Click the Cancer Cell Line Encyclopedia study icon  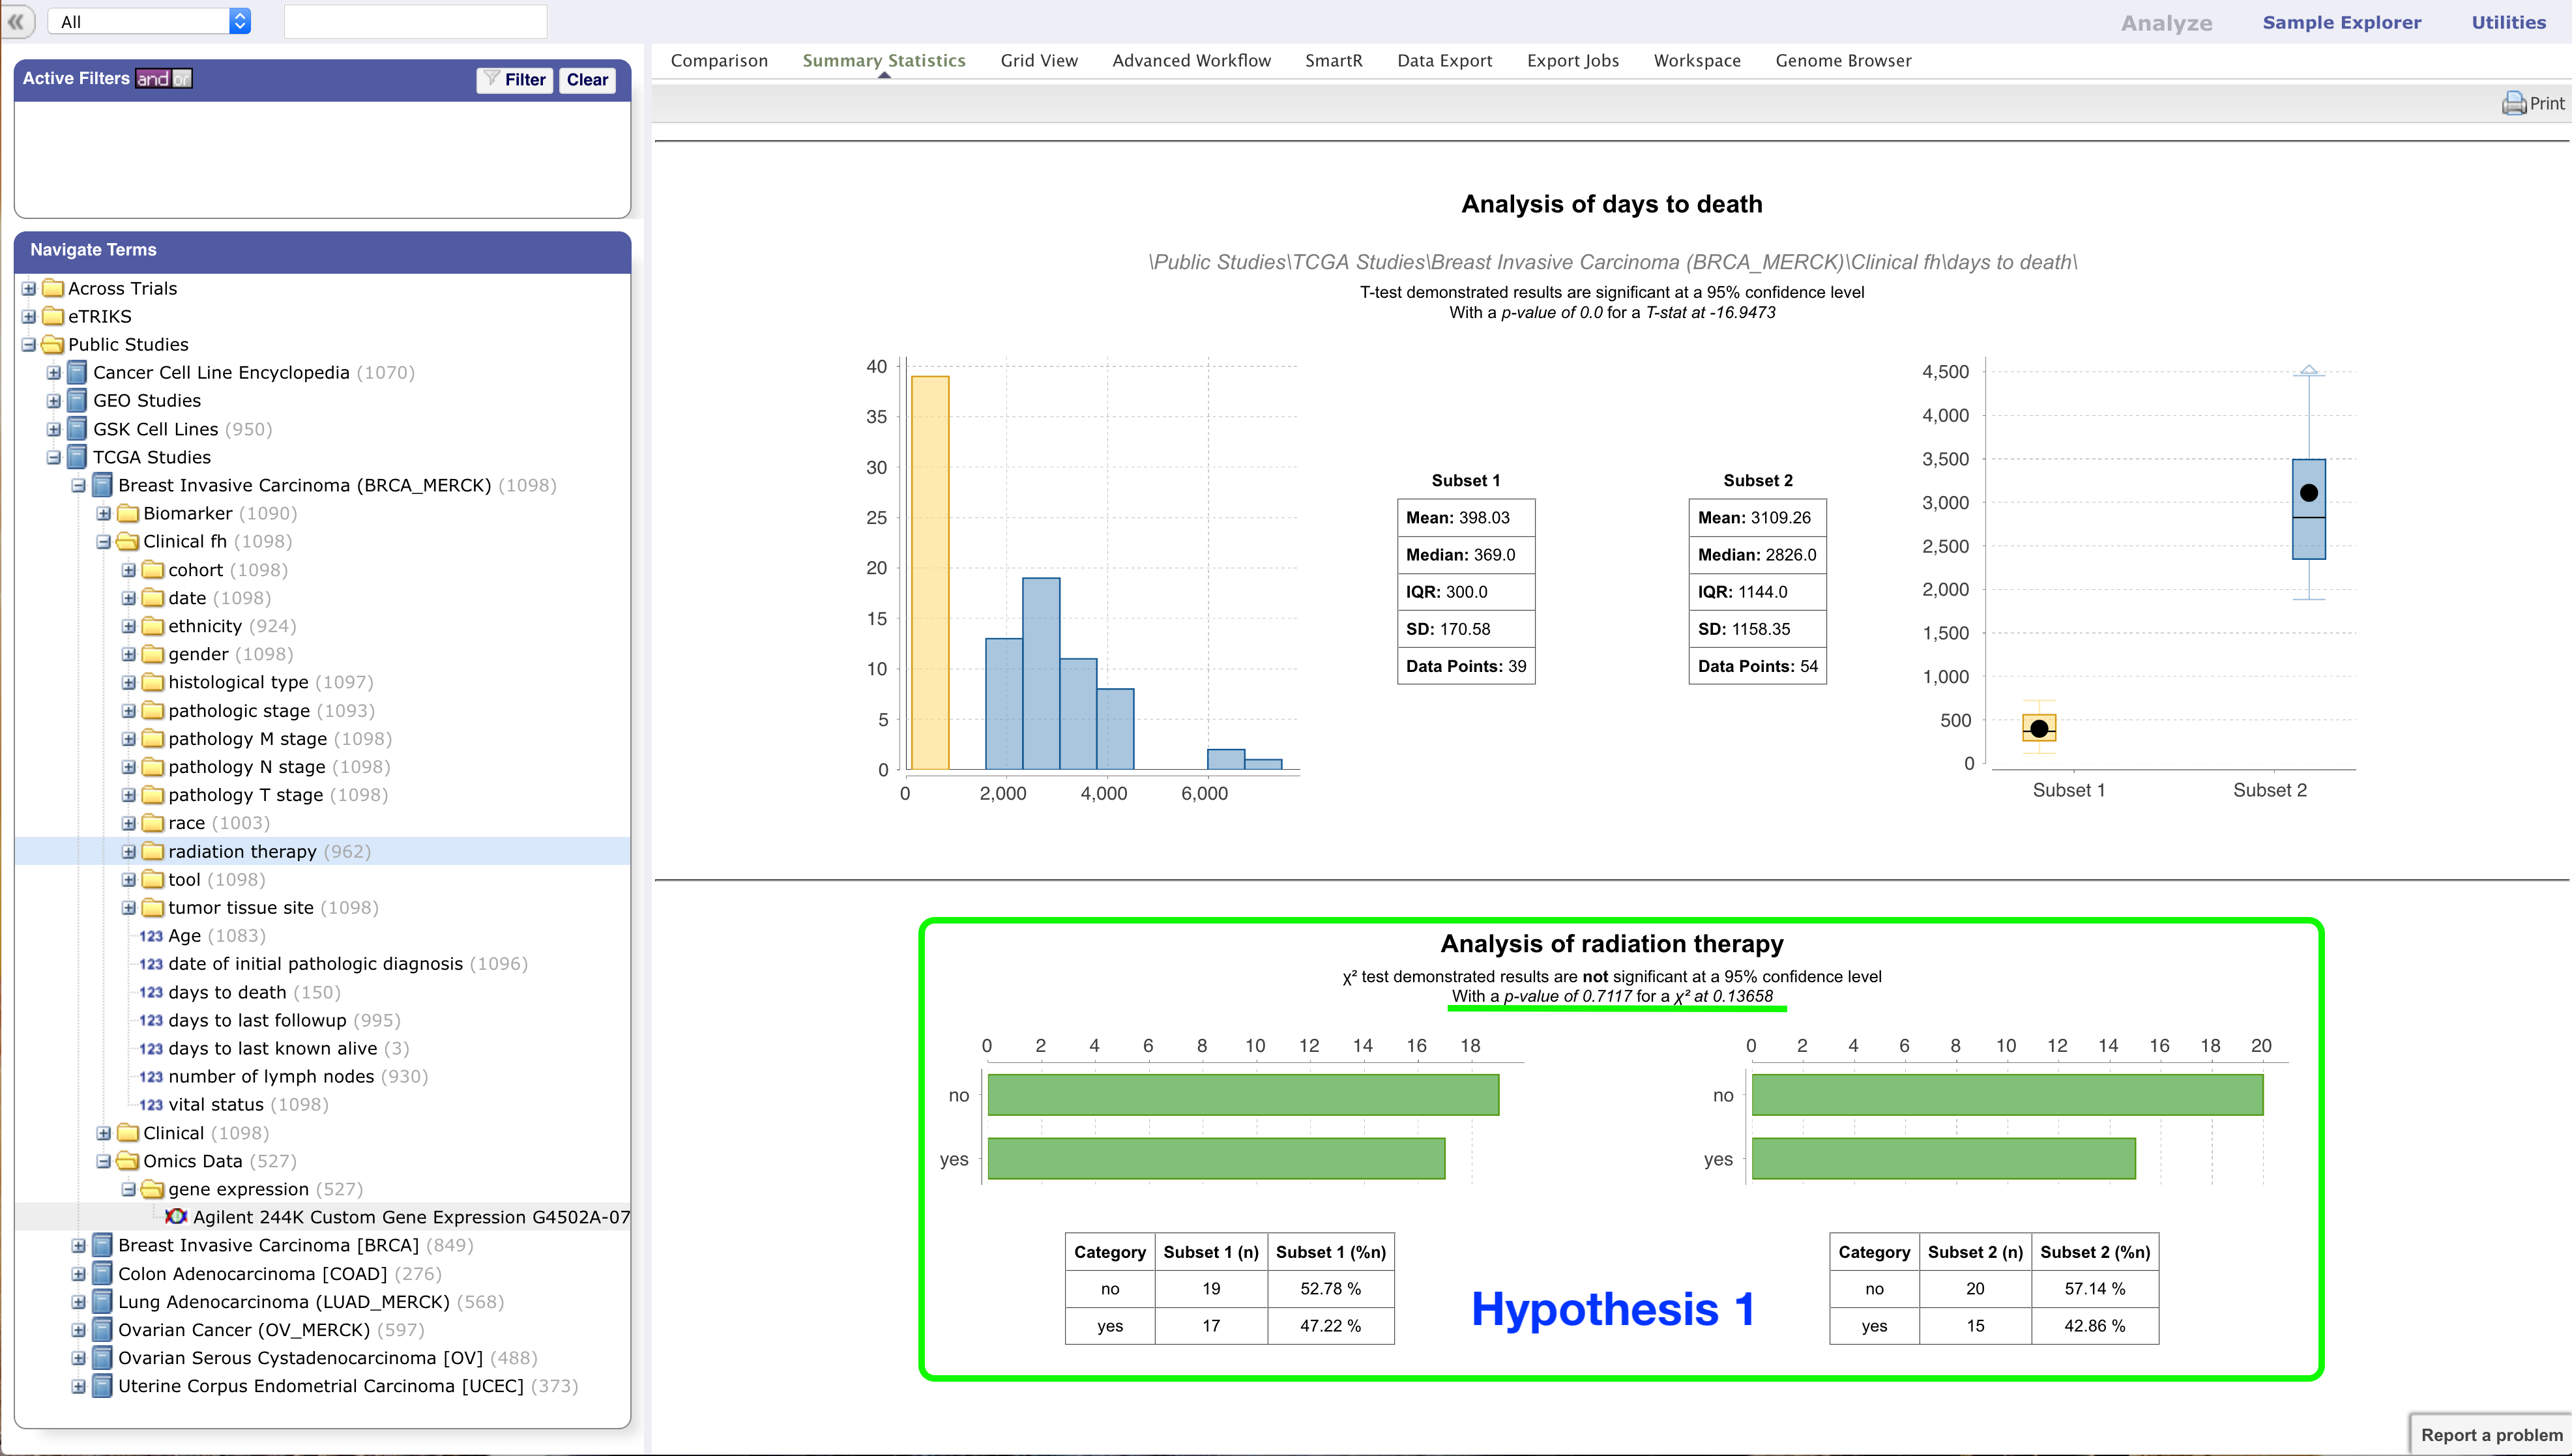click(x=77, y=373)
